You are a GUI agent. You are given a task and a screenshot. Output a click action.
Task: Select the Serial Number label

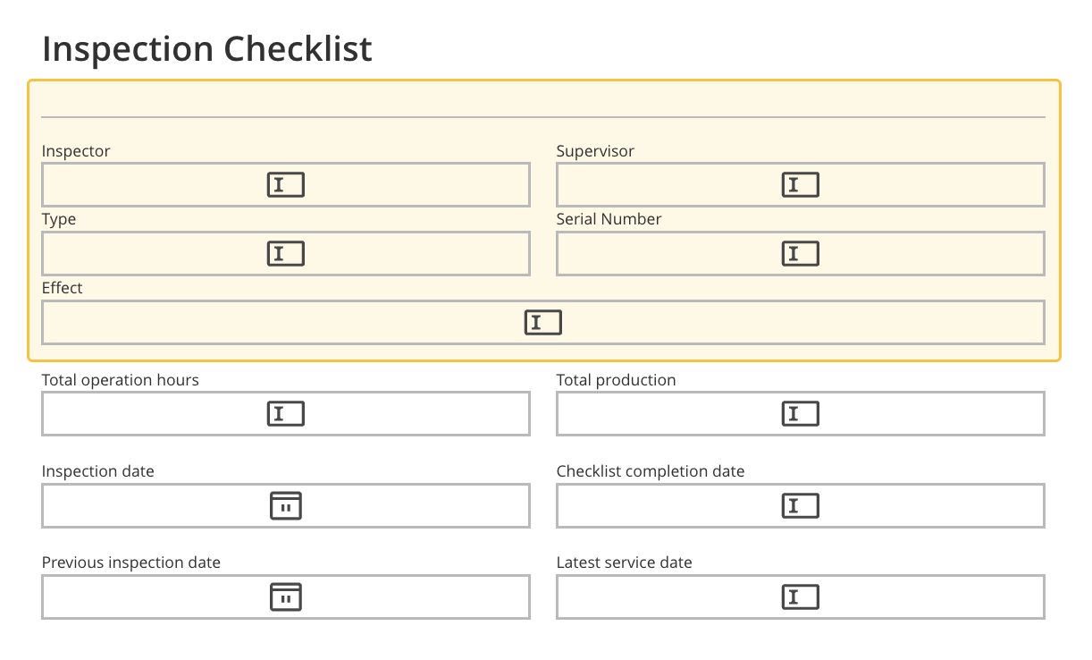point(609,219)
